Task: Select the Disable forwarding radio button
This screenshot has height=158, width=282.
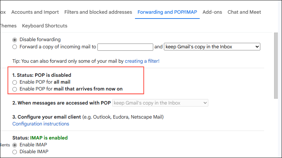Action: [x=14, y=40]
